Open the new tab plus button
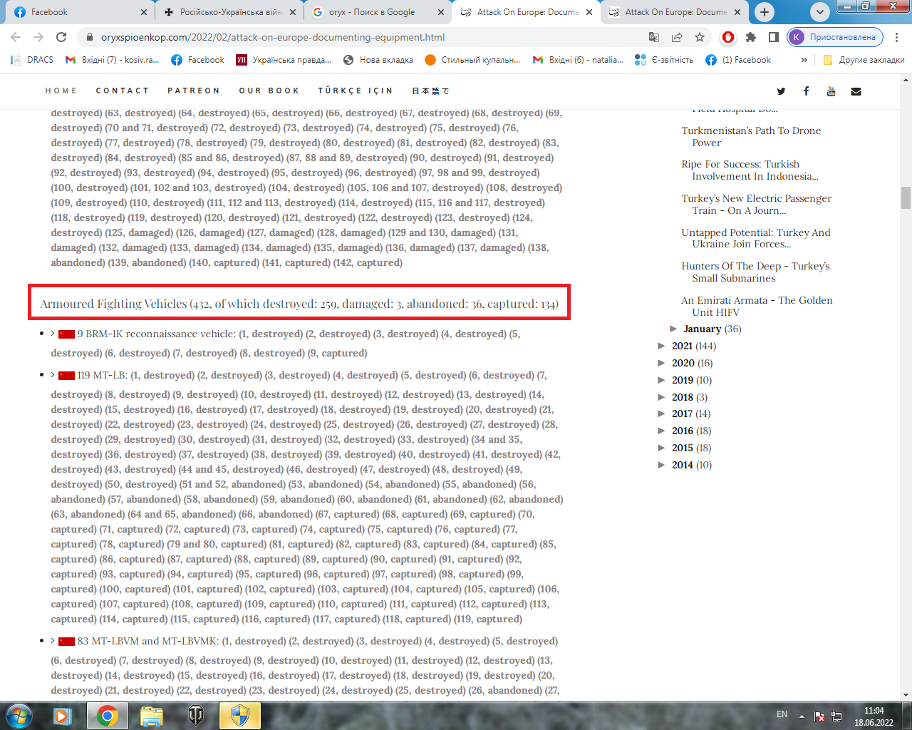The image size is (912, 730). click(765, 11)
